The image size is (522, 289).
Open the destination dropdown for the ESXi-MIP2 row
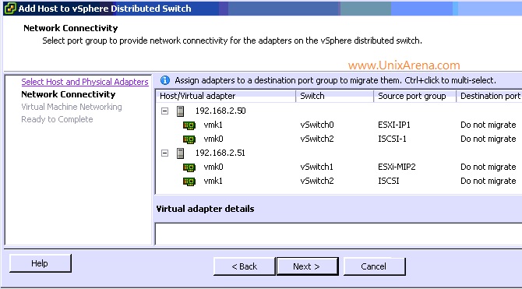(488, 167)
